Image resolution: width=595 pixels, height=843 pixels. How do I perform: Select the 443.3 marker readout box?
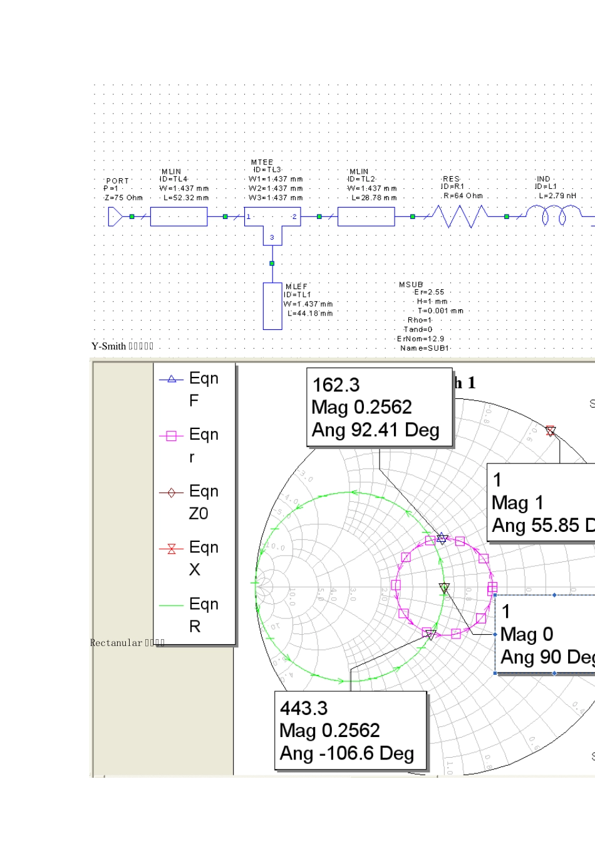(x=351, y=731)
